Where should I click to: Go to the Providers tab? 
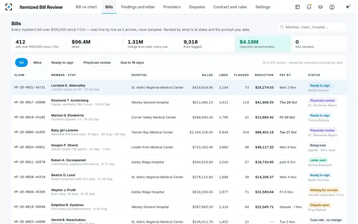coord(172,7)
